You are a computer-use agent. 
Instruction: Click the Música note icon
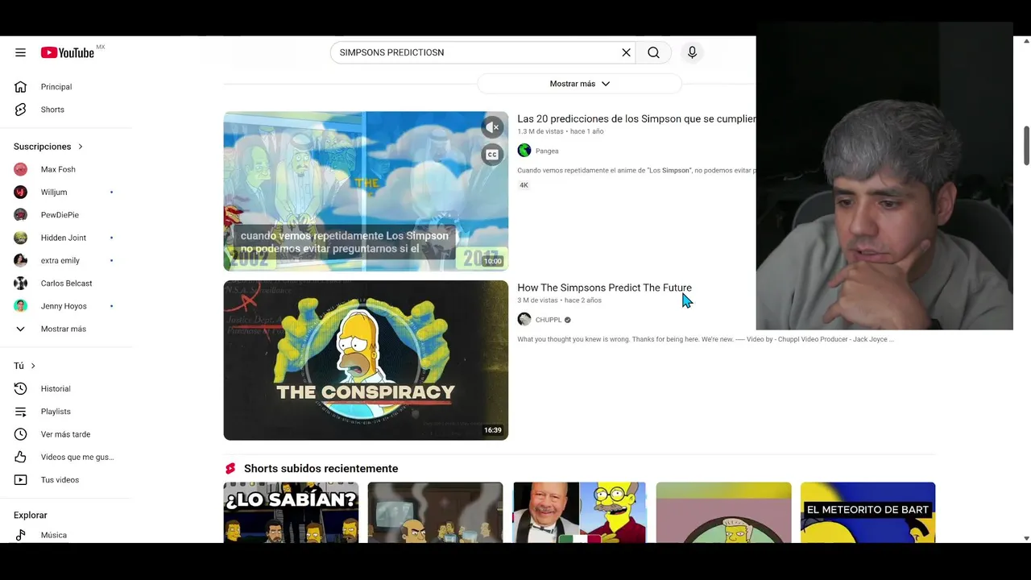(21, 535)
